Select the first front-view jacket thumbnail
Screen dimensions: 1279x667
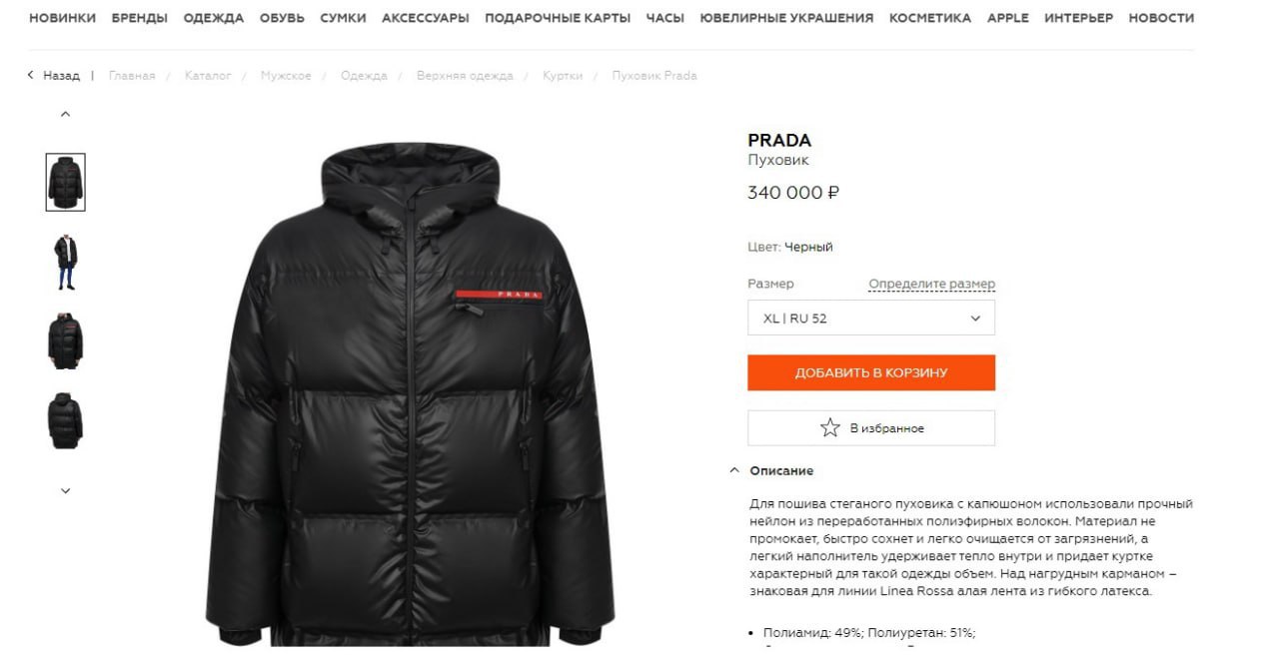[66, 182]
